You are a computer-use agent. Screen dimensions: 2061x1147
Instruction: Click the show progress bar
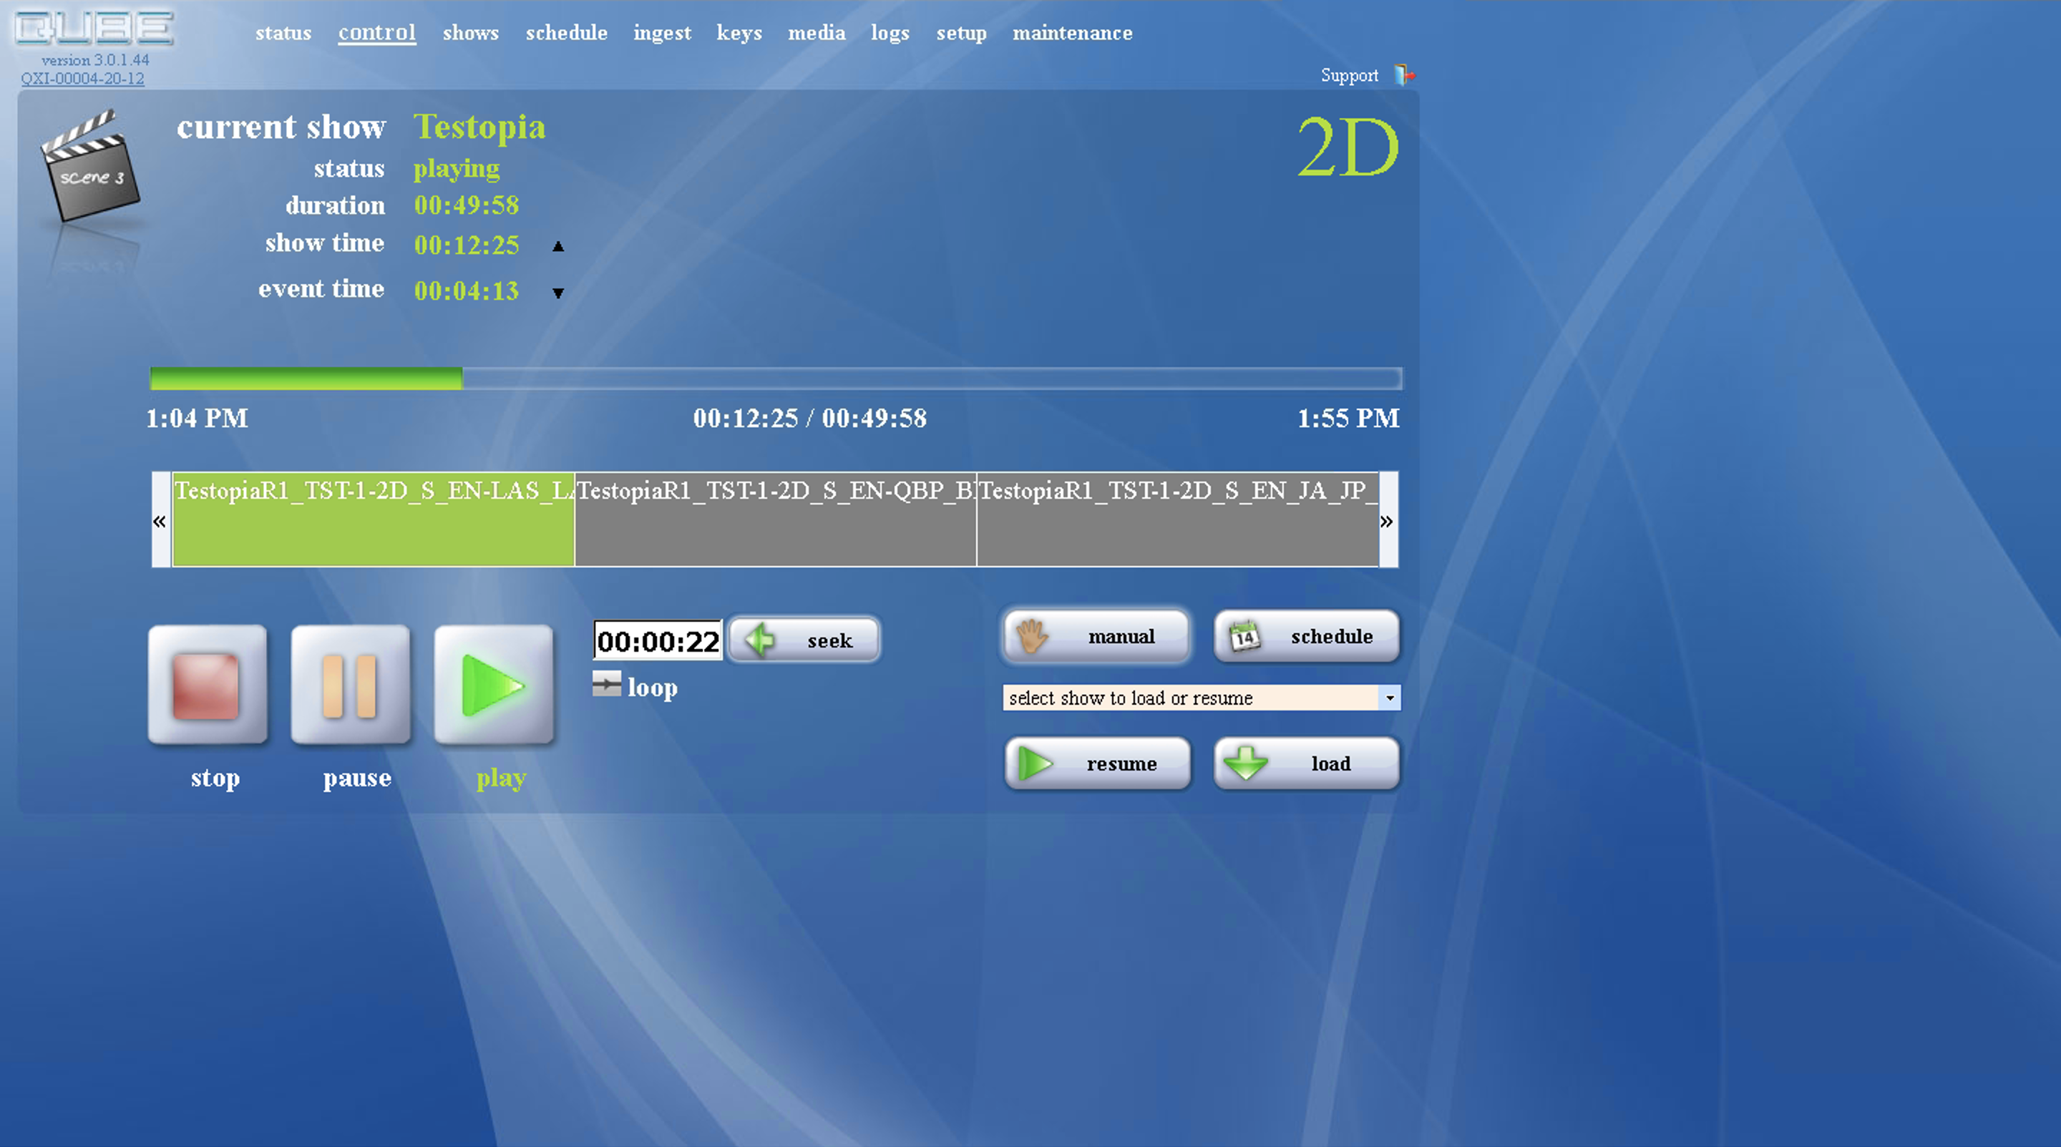pos(775,379)
